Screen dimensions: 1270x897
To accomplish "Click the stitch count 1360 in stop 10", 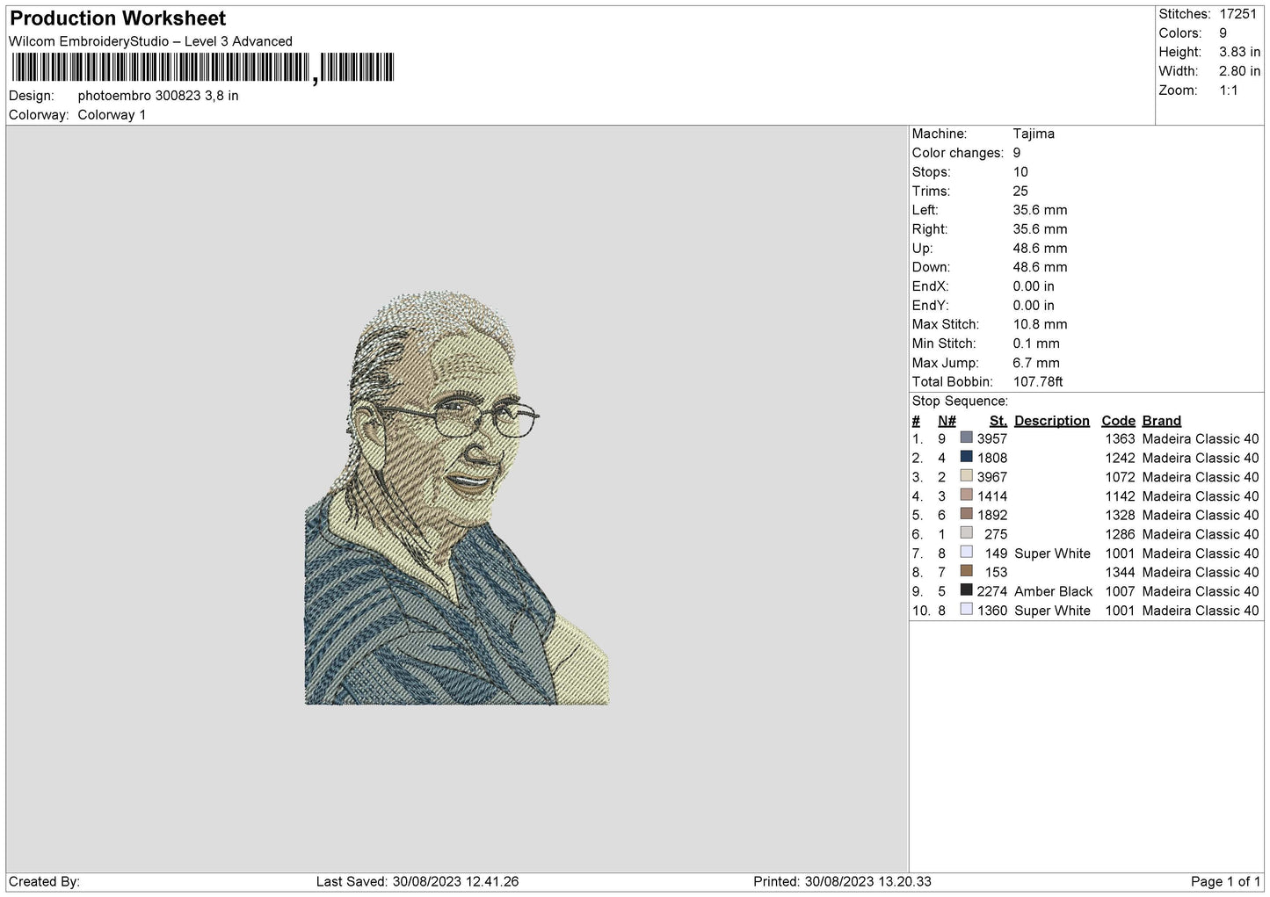I will tap(992, 611).
